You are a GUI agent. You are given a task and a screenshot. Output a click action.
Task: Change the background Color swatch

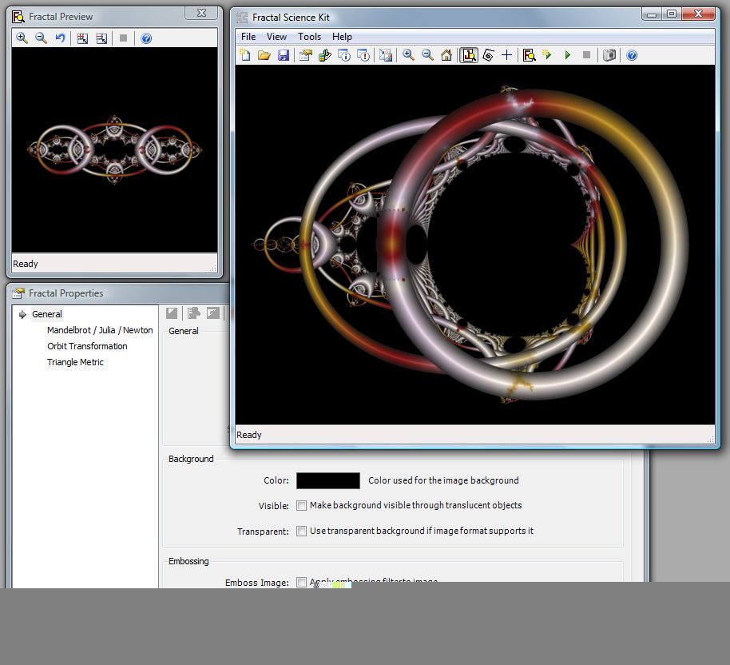(x=327, y=480)
